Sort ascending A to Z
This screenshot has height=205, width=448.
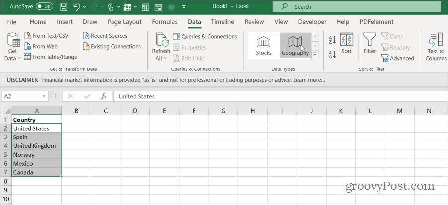click(332, 40)
